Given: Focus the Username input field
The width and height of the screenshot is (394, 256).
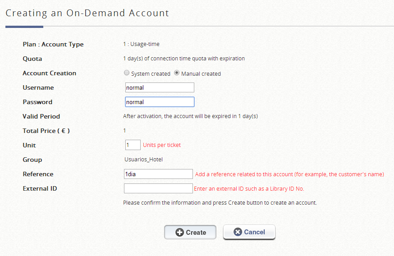Looking at the screenshot, I should [160, 87].
